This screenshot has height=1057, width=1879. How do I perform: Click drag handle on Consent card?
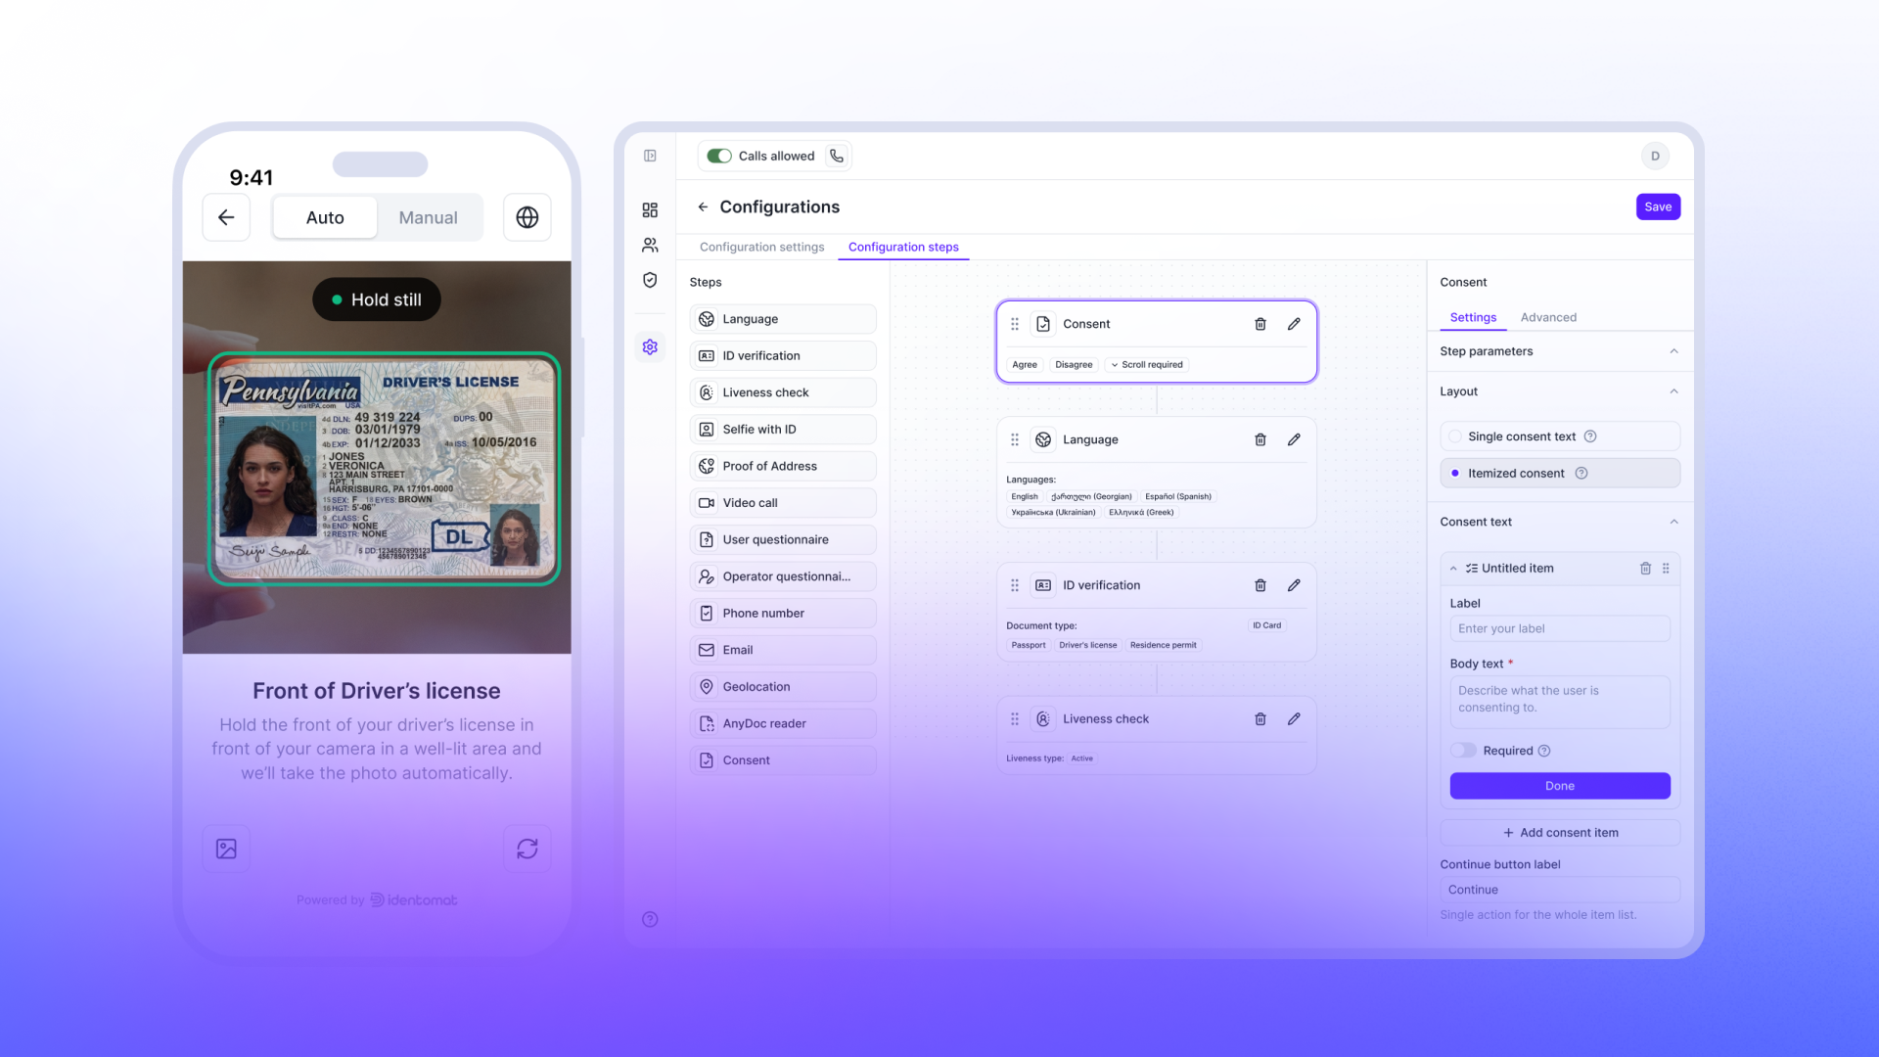[x=1015, y=324]
